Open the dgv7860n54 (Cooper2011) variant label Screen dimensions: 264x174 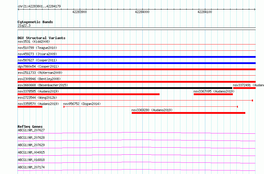tap(38, 66)
